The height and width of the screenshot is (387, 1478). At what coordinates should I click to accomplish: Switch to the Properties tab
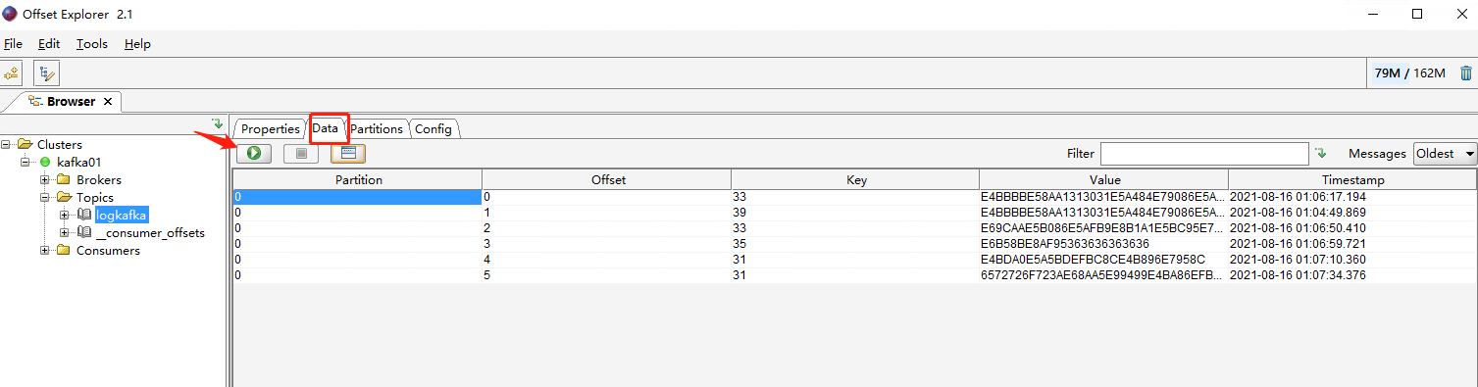[270, 128]
